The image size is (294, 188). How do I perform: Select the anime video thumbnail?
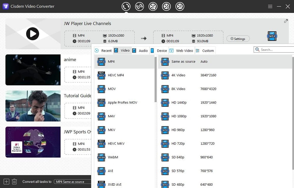point(33,70)
